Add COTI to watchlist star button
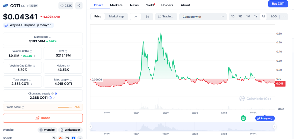The height and width of the screenshot is (139, 294). [x=66, y=6]
